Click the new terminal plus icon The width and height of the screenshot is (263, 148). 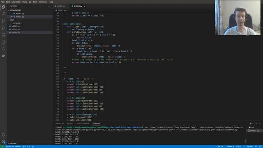point(250,123)
